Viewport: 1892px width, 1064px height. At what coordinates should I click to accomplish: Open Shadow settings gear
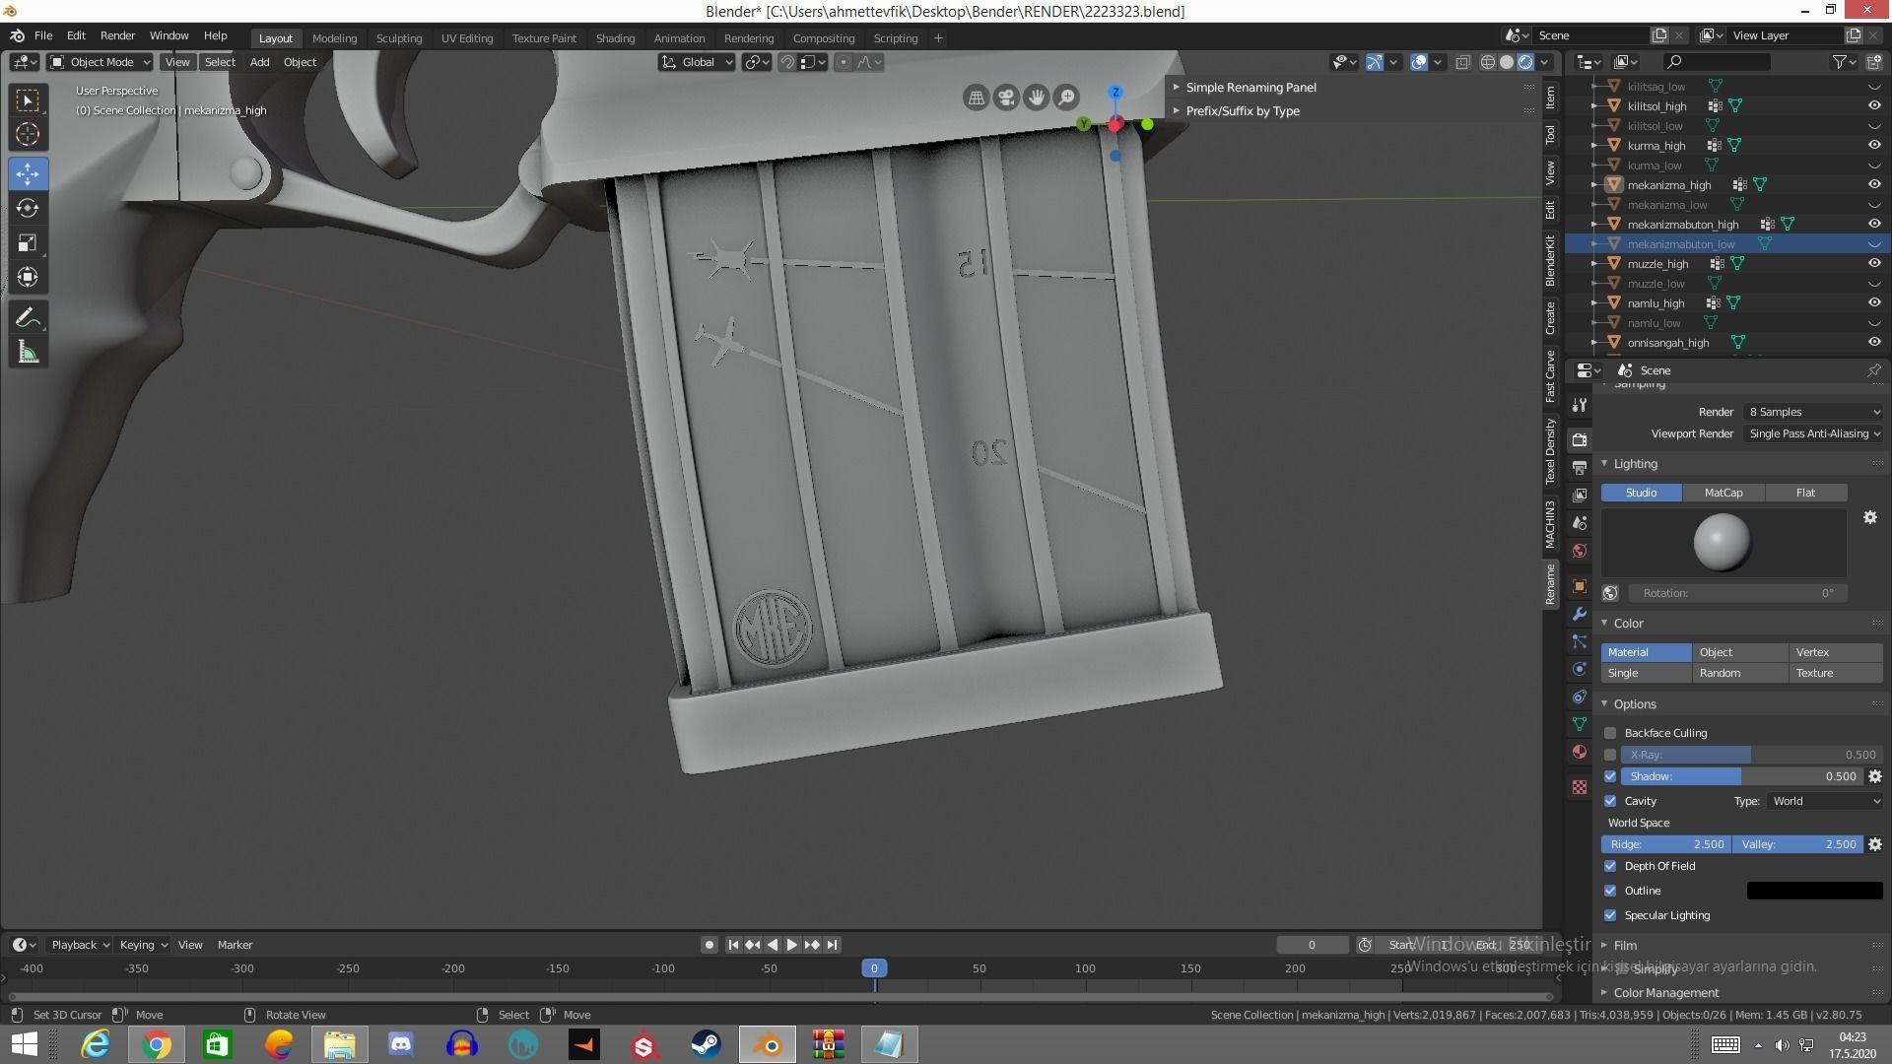[1875, 776]
